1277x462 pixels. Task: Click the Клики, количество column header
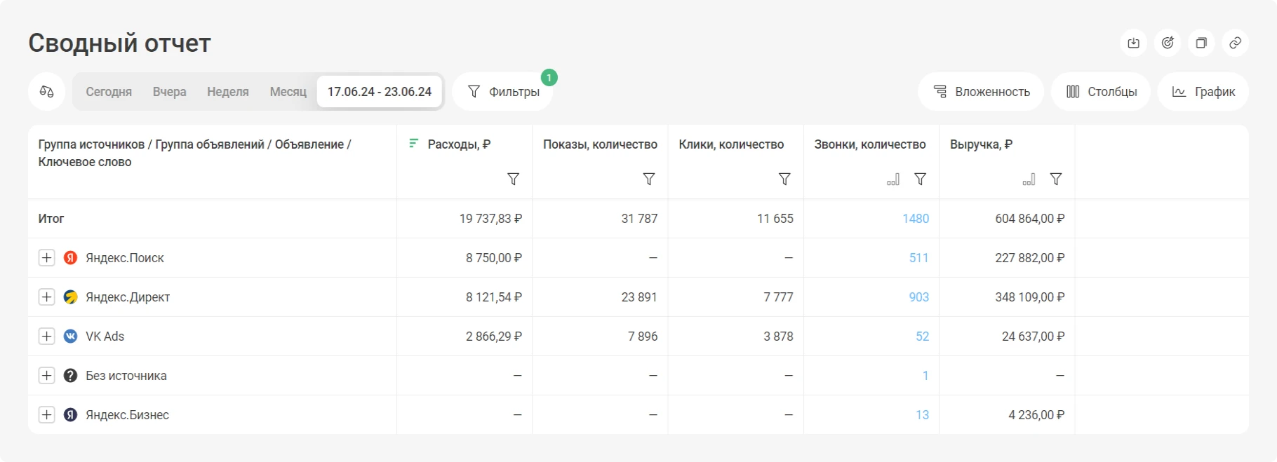[731, 144]
